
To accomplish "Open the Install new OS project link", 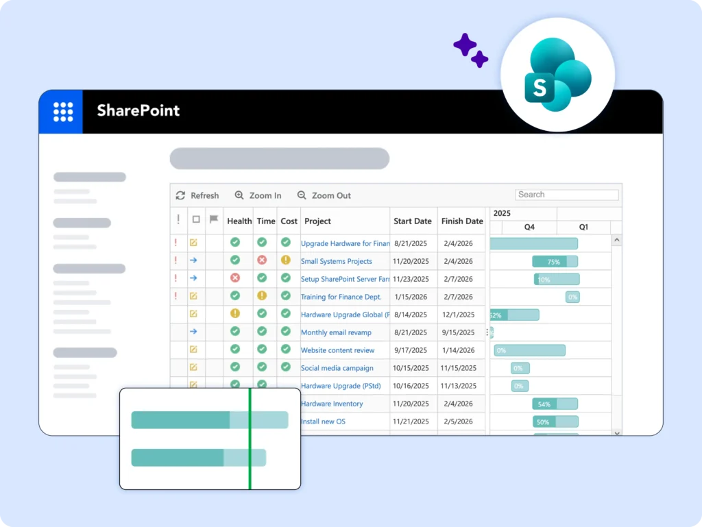I will click(x=323, y=421).
